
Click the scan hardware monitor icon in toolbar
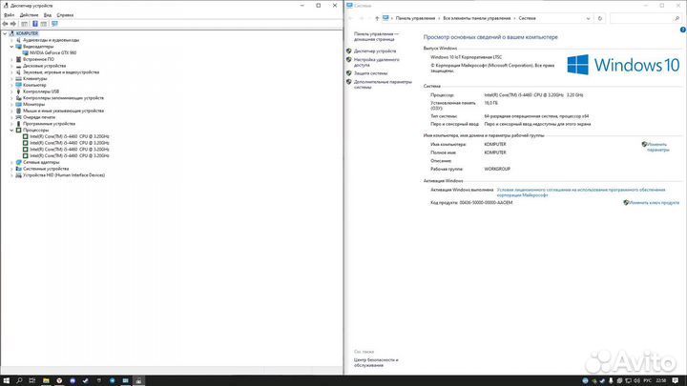pyautogui.click(x=54, y=24)
